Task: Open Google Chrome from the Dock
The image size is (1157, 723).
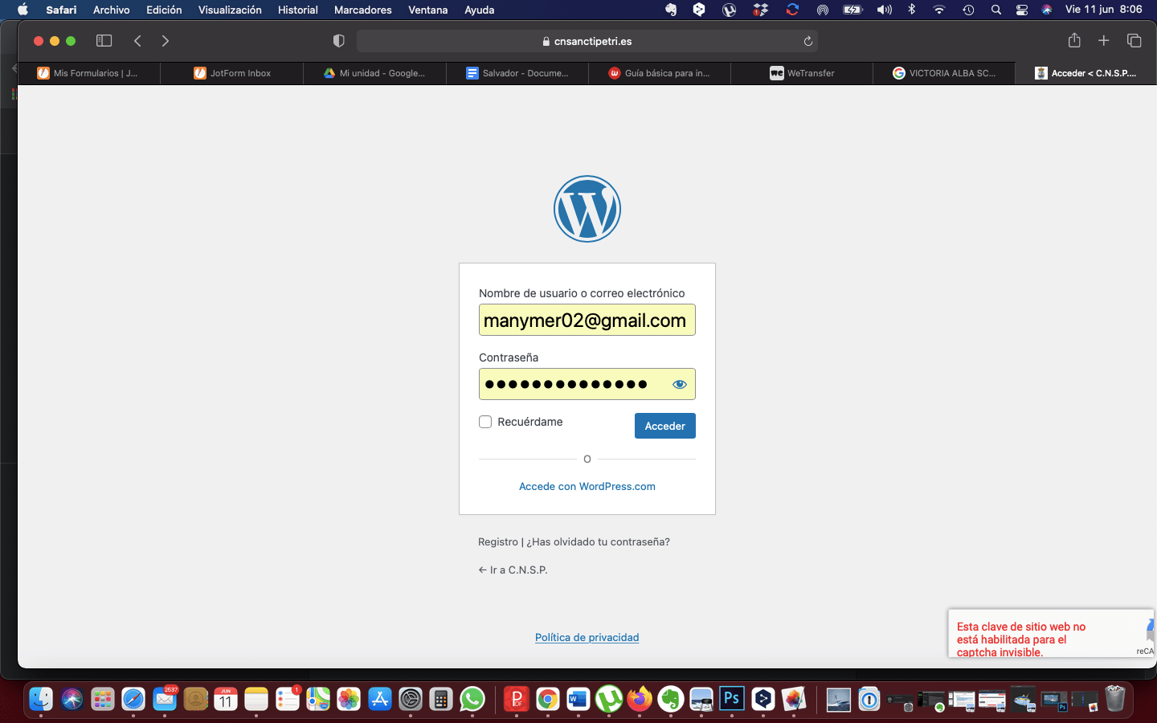Action: (547, 700)
